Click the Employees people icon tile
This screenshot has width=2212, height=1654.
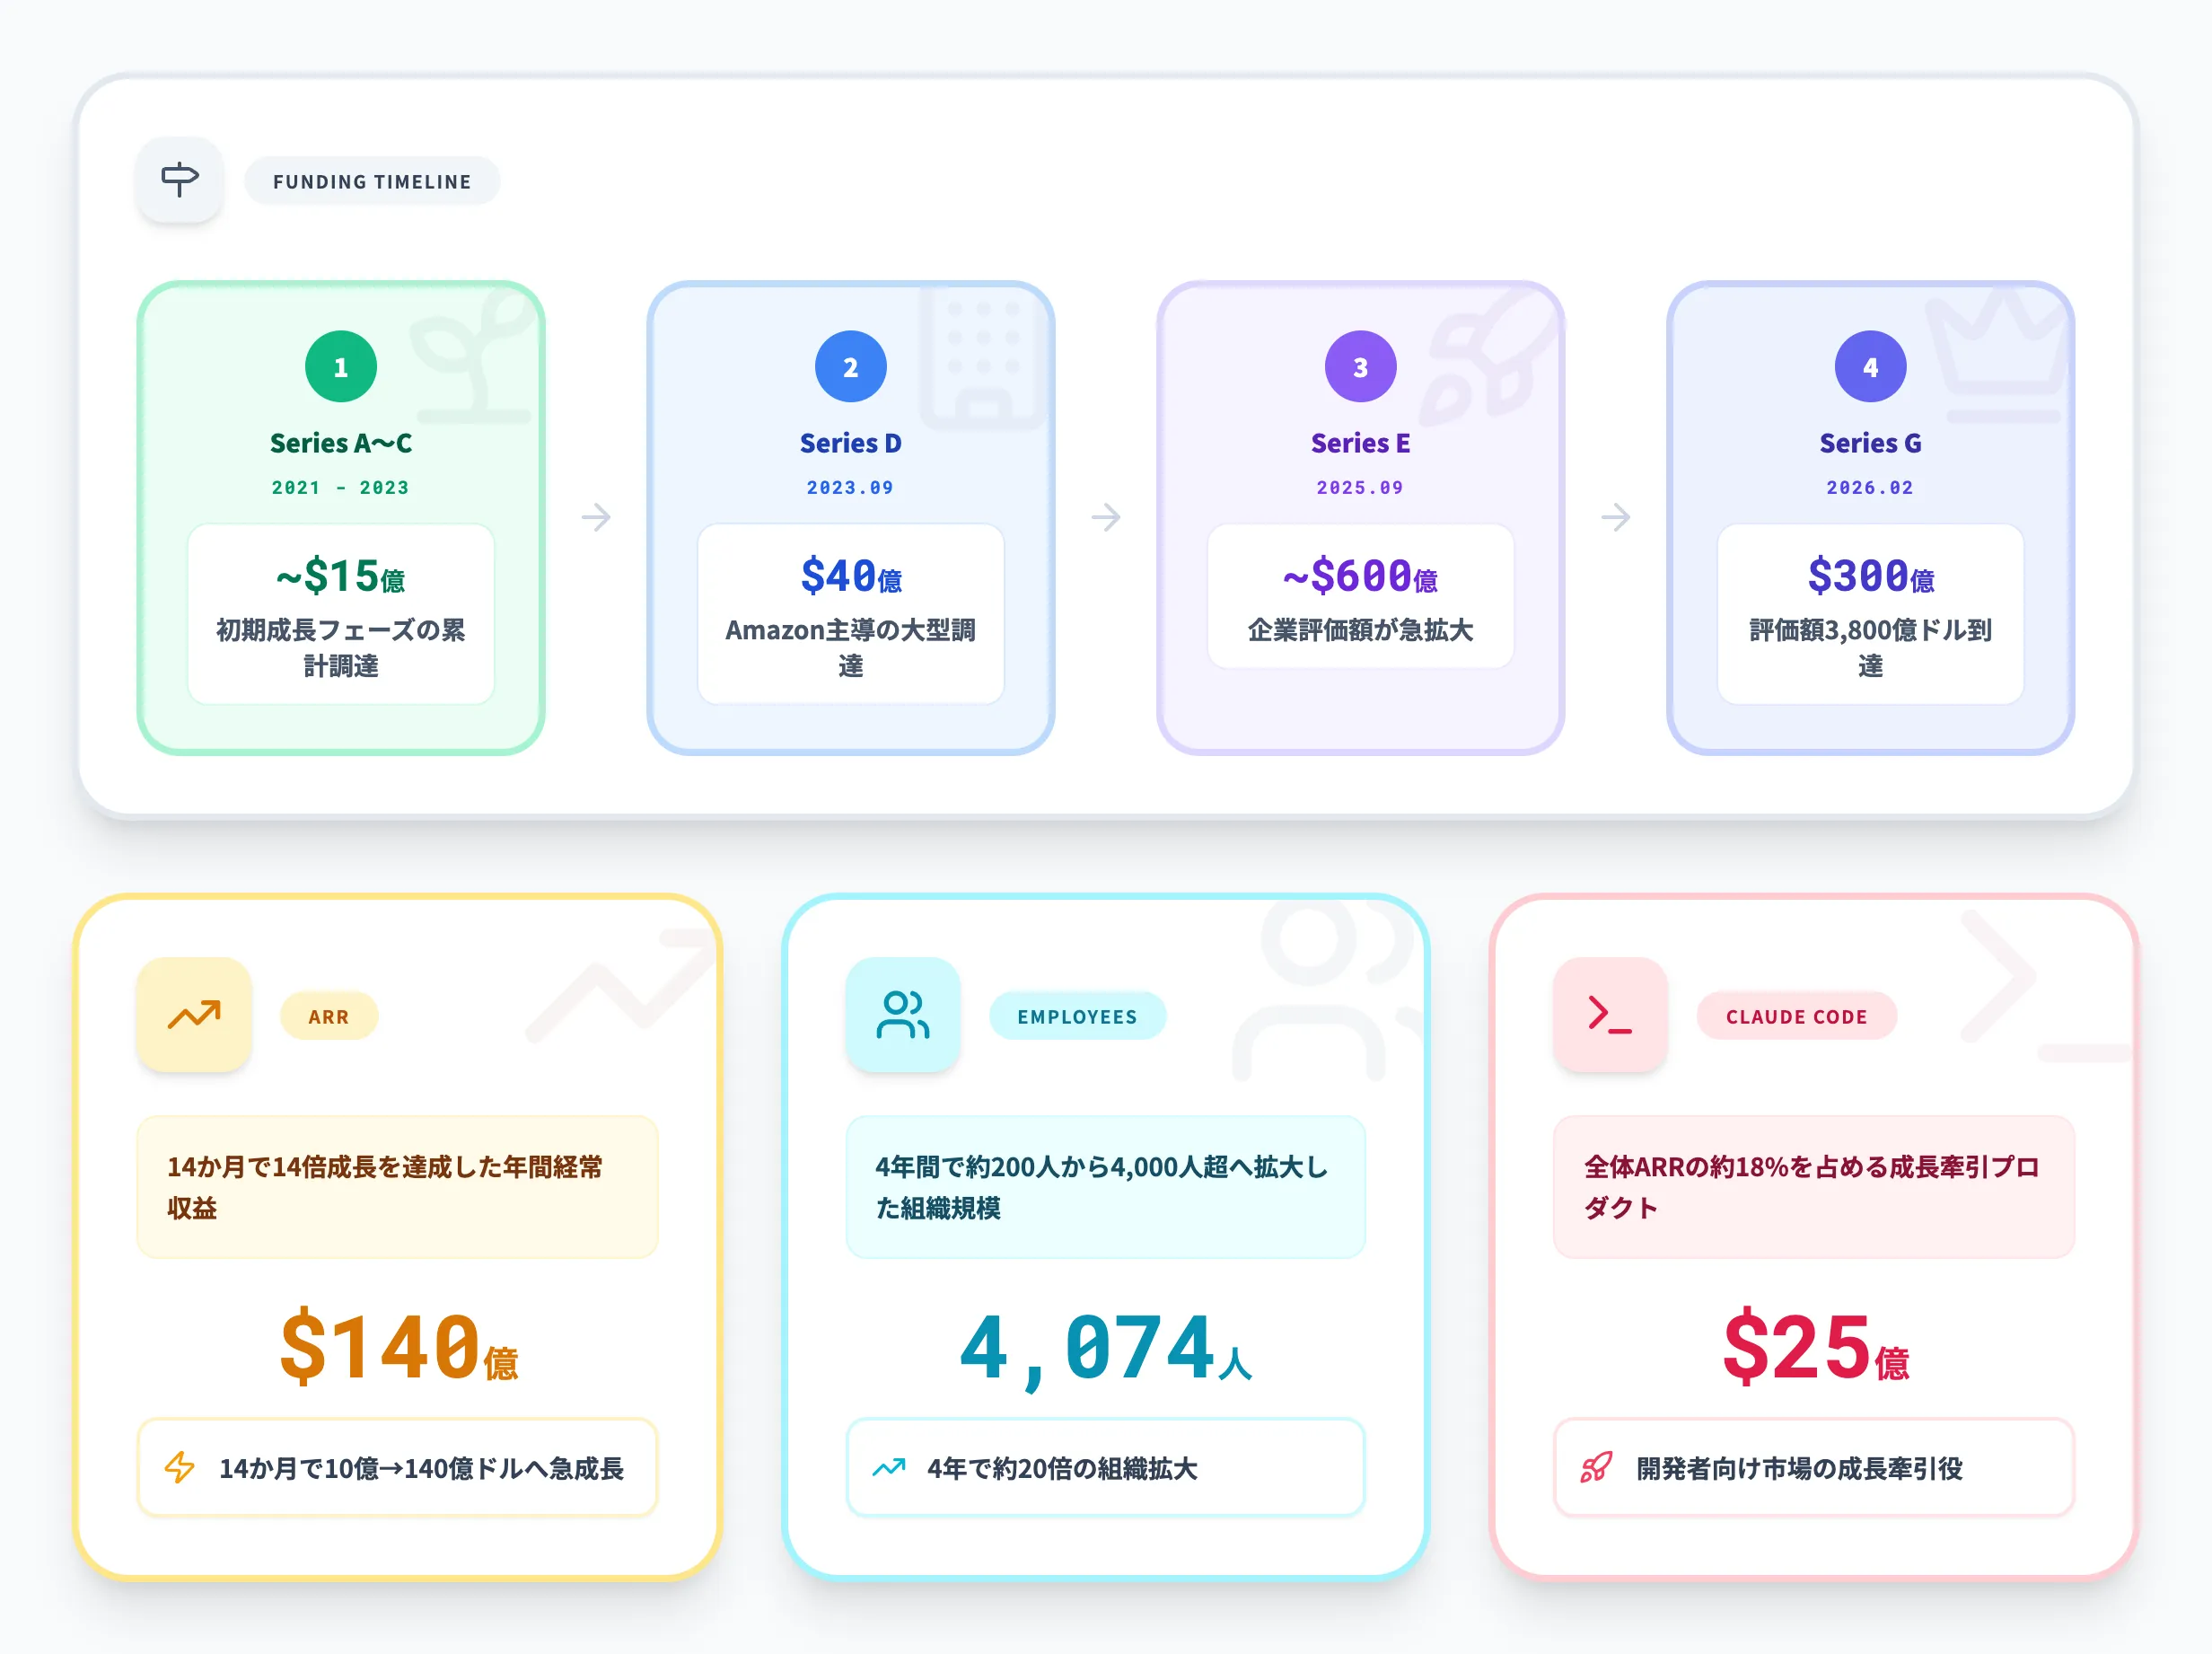(903, 1015)
